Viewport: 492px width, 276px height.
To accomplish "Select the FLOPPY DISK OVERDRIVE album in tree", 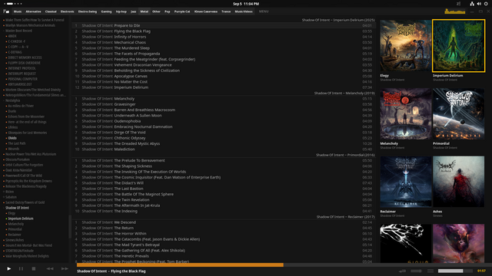I will point(24,63).
